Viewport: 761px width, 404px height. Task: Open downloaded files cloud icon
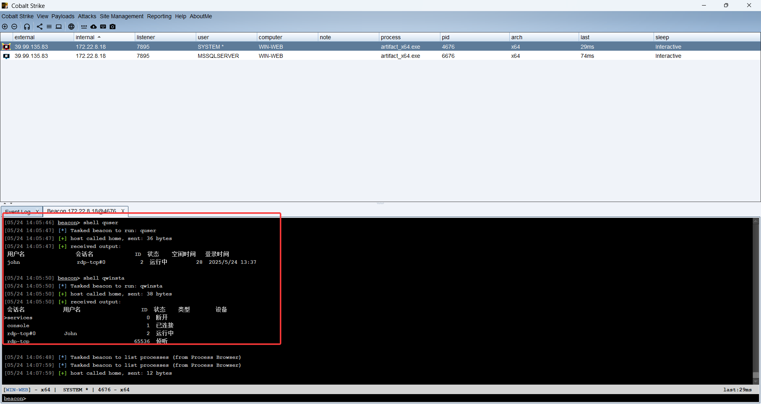pos(94,27)
